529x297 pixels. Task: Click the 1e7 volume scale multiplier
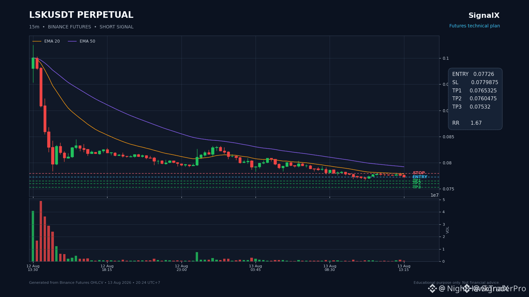434,195
